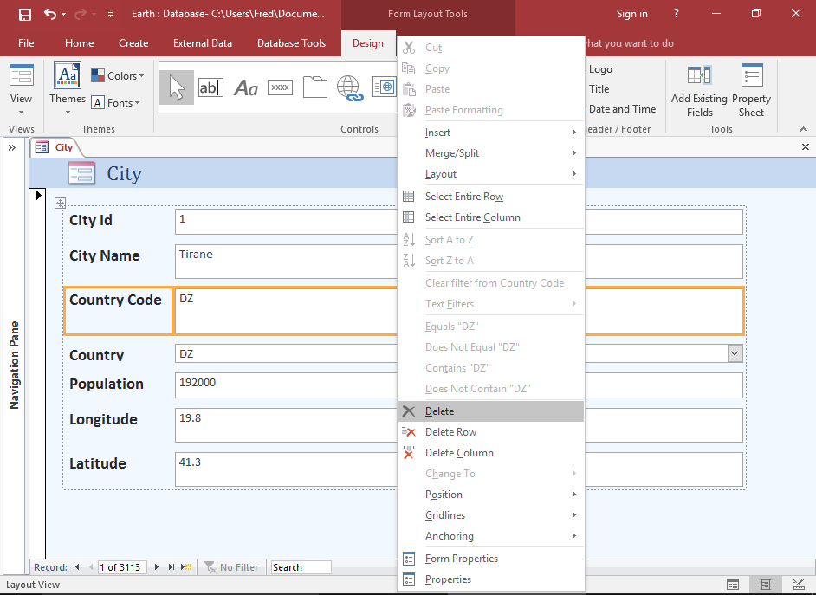816x595 pixels.
Task: Pick the Hyperlink control
Action: click(x=349, y=87)
